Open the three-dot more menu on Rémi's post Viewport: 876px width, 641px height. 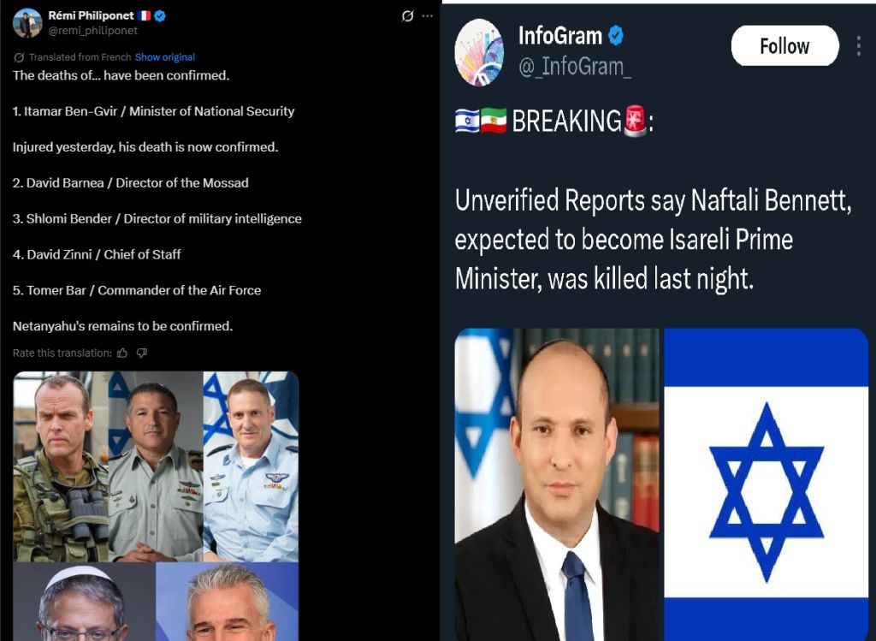(x=428, y=15)
